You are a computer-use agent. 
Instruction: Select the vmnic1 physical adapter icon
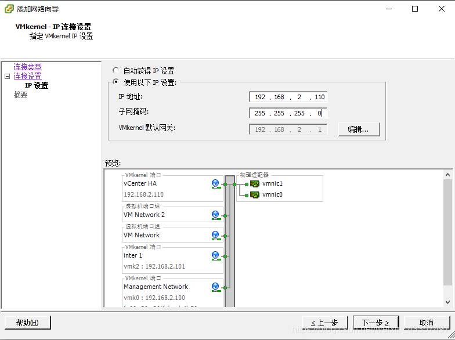point(255,184)
